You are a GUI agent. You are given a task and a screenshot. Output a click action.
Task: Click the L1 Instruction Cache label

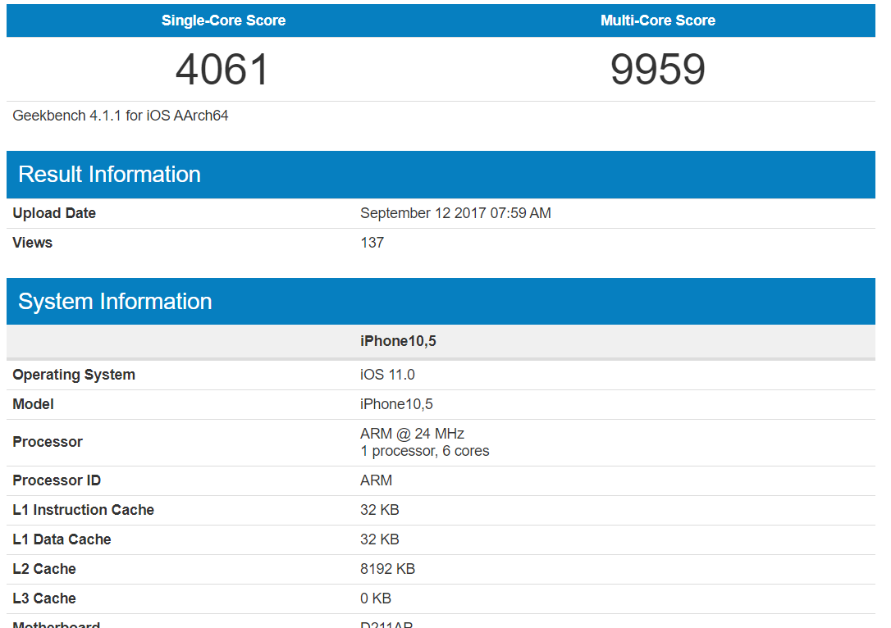click(x=83, y=510)
